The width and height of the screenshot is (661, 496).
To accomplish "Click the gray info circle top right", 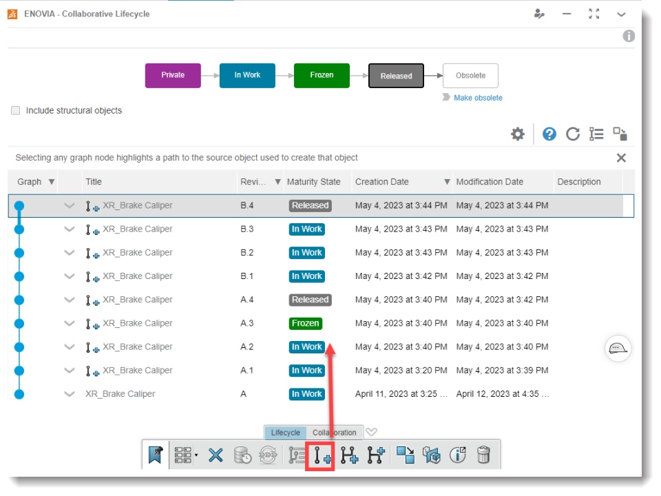I will (x=629, y=37).
